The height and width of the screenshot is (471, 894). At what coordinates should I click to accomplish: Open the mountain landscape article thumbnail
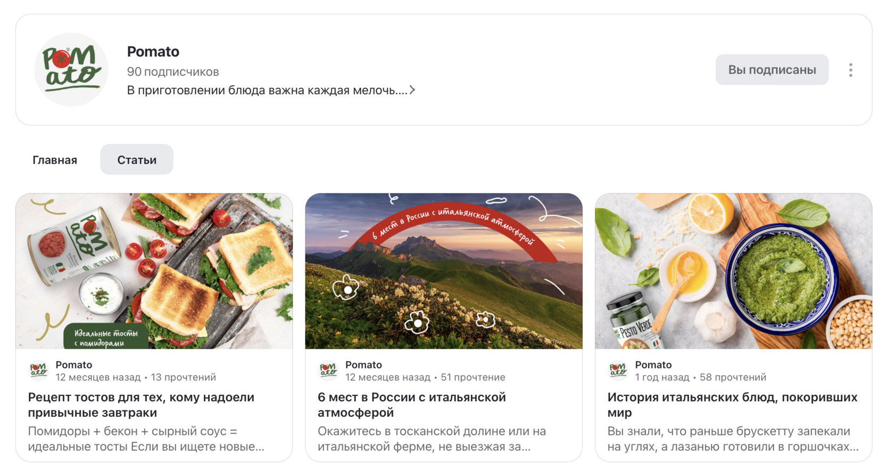click(x=444, y=271)
